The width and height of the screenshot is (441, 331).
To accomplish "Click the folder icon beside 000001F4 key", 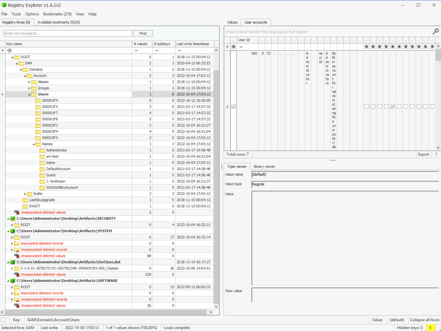I will 38,101.
